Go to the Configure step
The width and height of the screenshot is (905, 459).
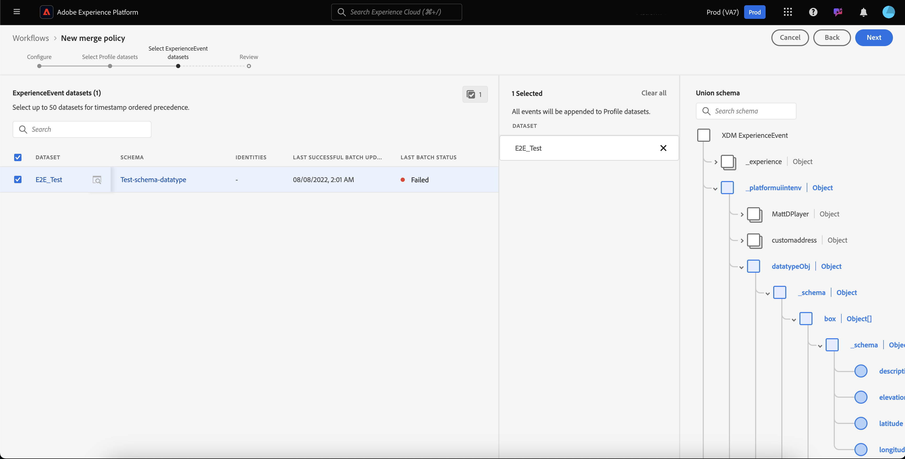click(39, 66)
